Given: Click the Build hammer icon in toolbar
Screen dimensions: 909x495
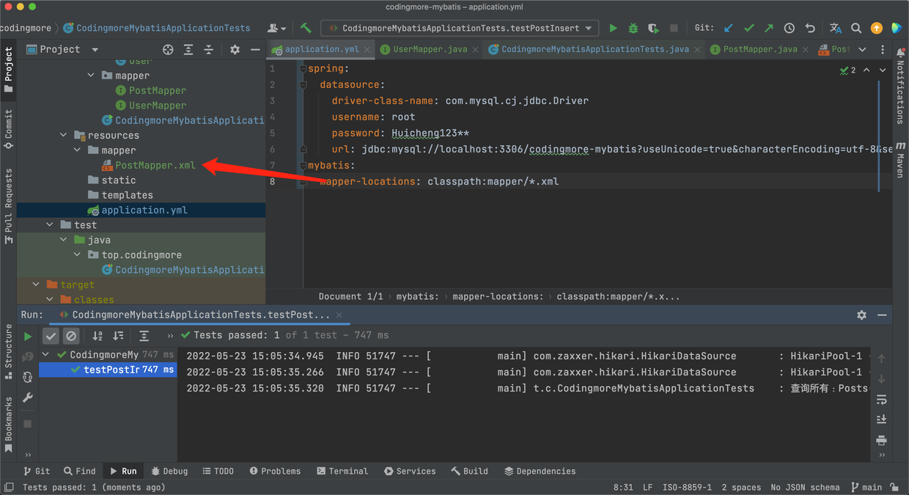Looking at the screenshot, I should click(x=306, y=28).
